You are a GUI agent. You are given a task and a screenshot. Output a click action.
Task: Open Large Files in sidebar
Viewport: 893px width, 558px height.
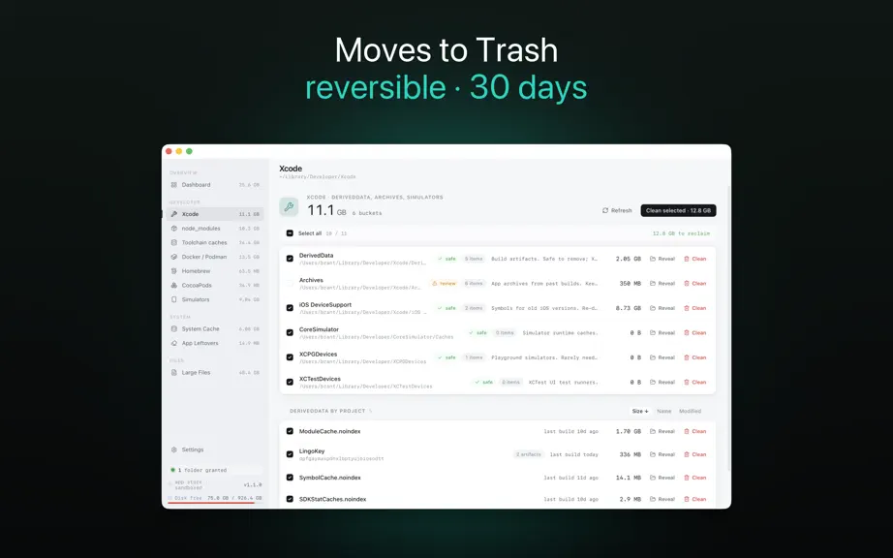tap(215, 372)
